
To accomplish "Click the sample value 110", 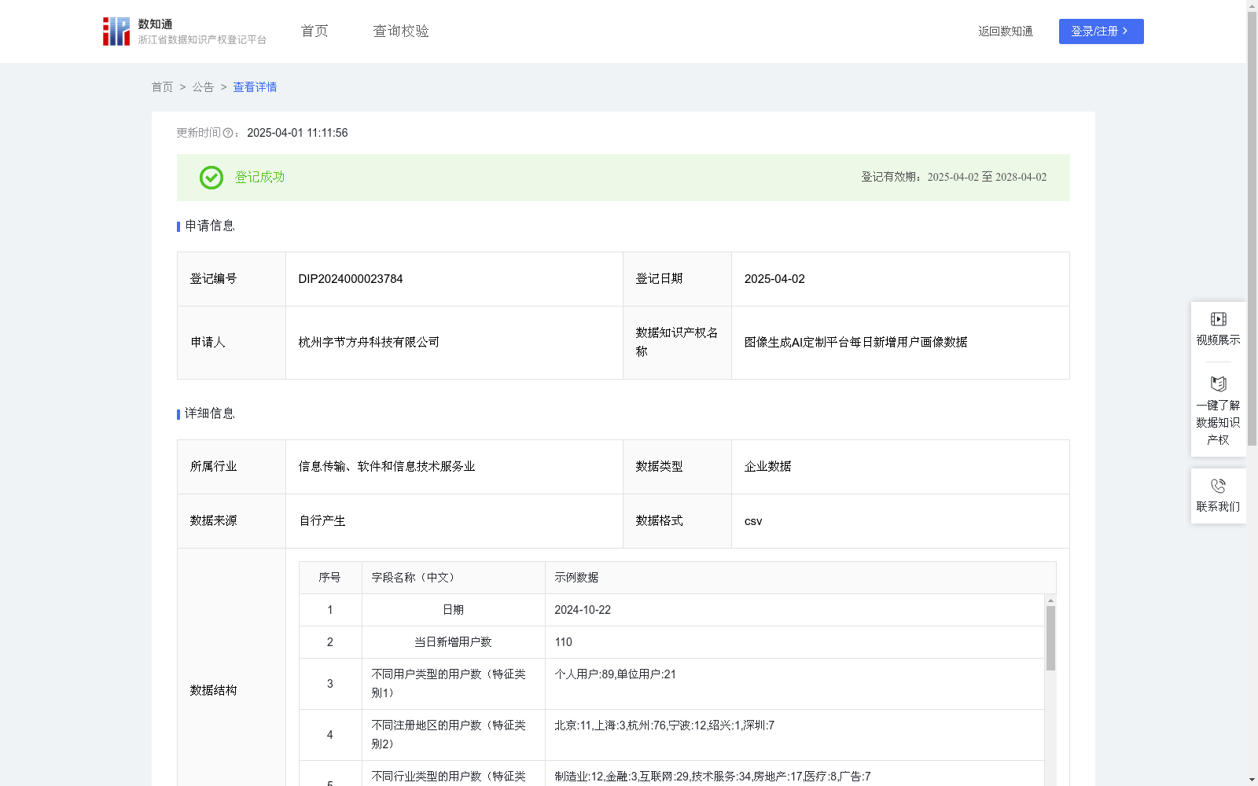I will pyautogui.click(x=564, y=642).
